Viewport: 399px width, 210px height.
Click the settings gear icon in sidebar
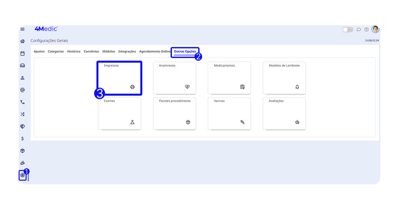pyautogui.click(x=23, y=175)
